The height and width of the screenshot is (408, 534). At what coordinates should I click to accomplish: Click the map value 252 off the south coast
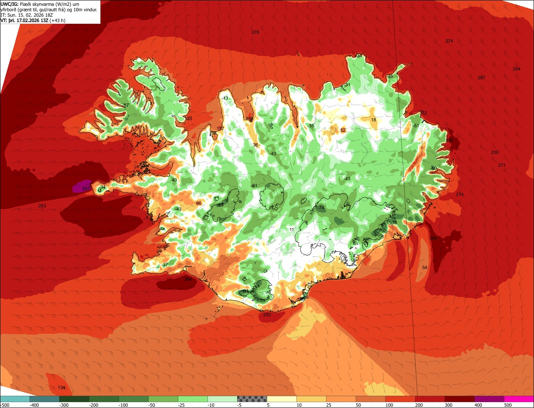pyautogui.click(x=267, y=315)
